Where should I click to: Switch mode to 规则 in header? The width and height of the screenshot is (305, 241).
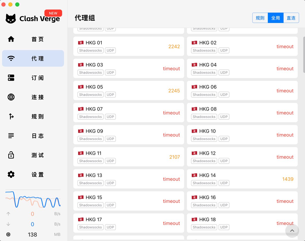260,18
